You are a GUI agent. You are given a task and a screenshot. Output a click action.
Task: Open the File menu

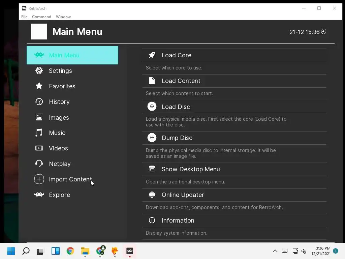point(24,17)
